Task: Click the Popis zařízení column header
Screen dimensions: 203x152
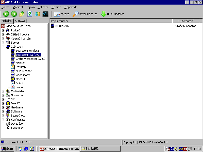Action: [111, 21]
